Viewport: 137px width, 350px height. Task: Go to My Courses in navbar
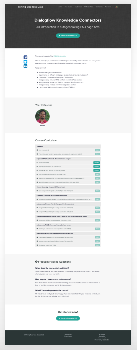coord(78,7)
